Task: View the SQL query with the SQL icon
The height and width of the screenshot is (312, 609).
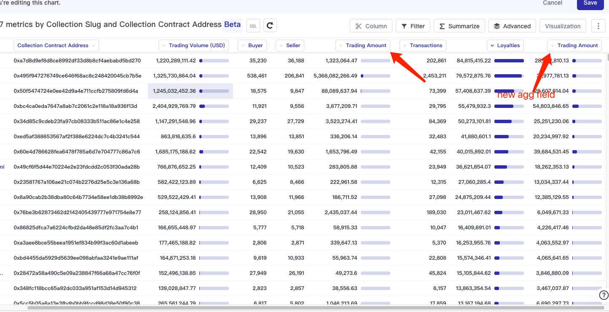Action: [x=253, y=25]
